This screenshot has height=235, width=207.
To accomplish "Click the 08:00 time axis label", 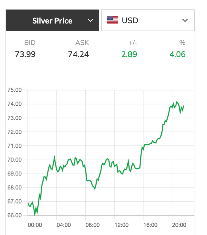I will pyautogui.click(x=93, y=225).
